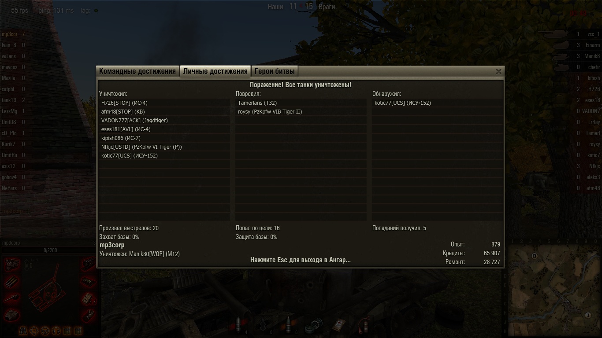Select the armor-piercing shell with 4 rounds
This screenshot has height=338, width=602.
coord(238,324)
